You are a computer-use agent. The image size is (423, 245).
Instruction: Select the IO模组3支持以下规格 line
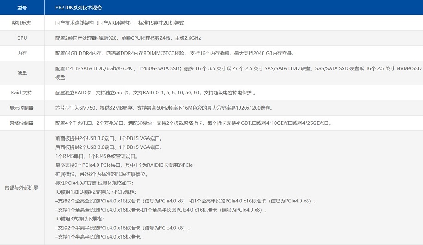pyautogui.click(x=80, y=219)
